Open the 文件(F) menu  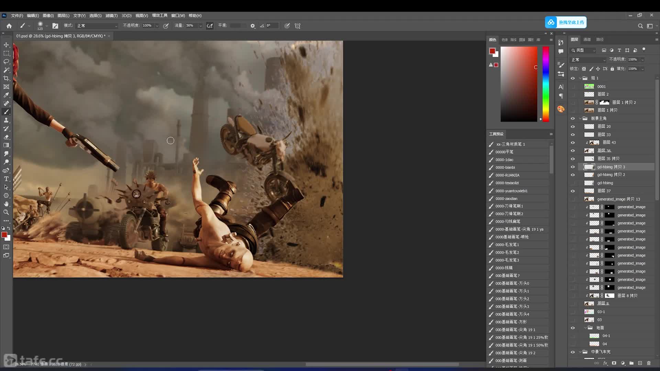[17, 15]
